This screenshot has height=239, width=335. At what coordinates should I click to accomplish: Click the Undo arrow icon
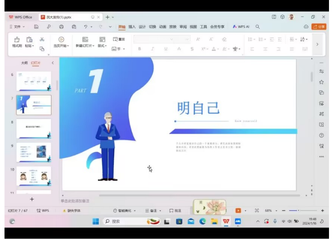tap(86, 27)
